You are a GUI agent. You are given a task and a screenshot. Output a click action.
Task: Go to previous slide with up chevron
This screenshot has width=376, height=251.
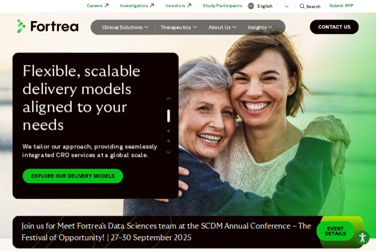tap(168, 99)
